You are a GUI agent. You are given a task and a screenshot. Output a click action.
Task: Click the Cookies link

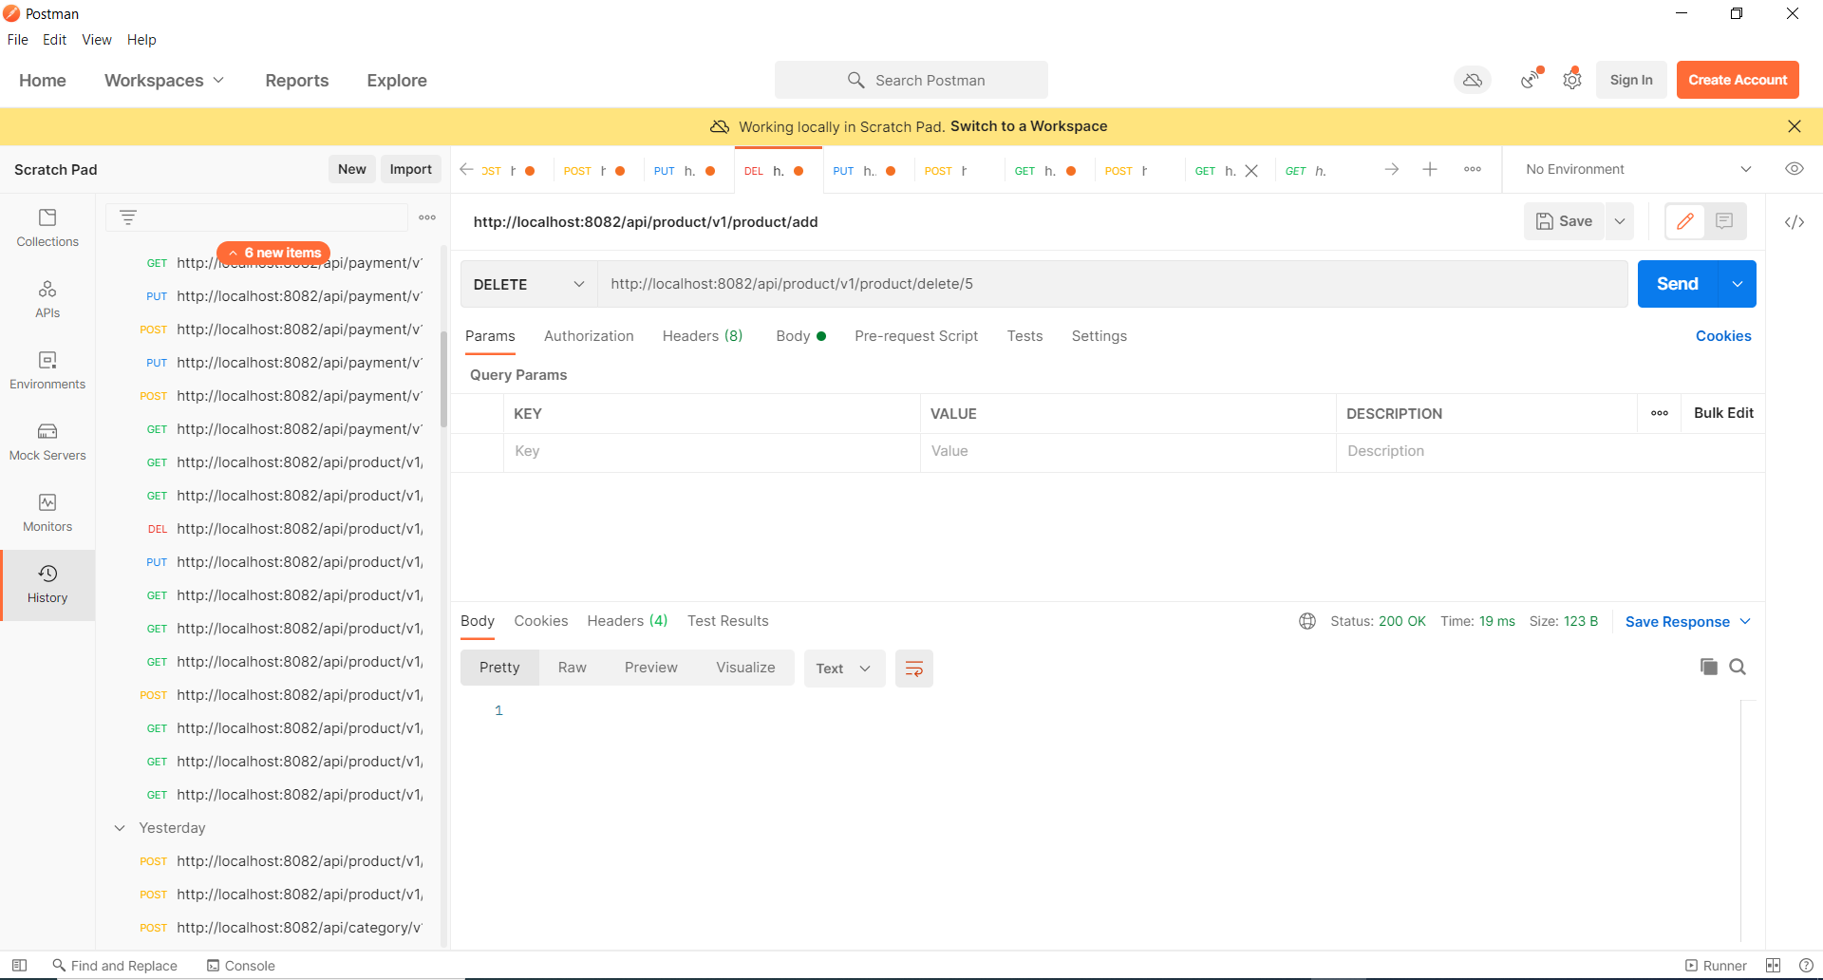[x=1723, y=336]
